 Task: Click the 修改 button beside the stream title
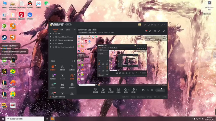tap(94, 30)
